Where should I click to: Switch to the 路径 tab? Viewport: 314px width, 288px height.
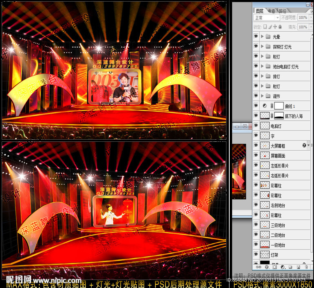(282, 11)
